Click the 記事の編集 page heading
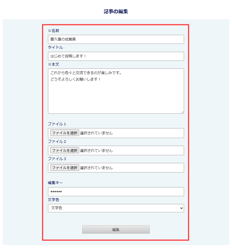Screen dimensions: 232x248 pos(116,12)
